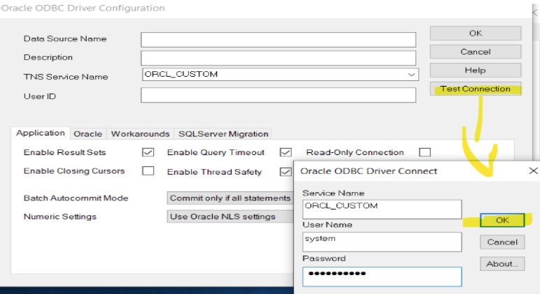The image size is (540, 294).
Task: Focus the Data Source Name field
Action: [x=278, y=39]
